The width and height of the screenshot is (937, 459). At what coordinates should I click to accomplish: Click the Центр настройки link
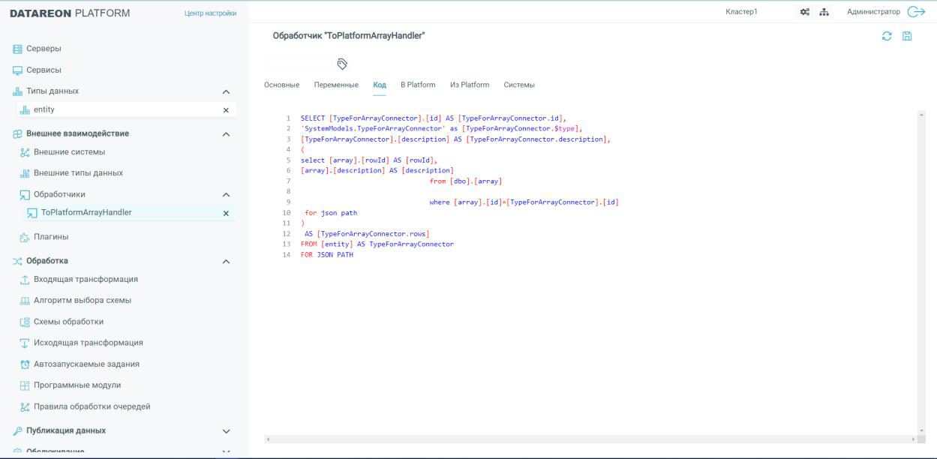pyautogui.click(x=210, y=13)
